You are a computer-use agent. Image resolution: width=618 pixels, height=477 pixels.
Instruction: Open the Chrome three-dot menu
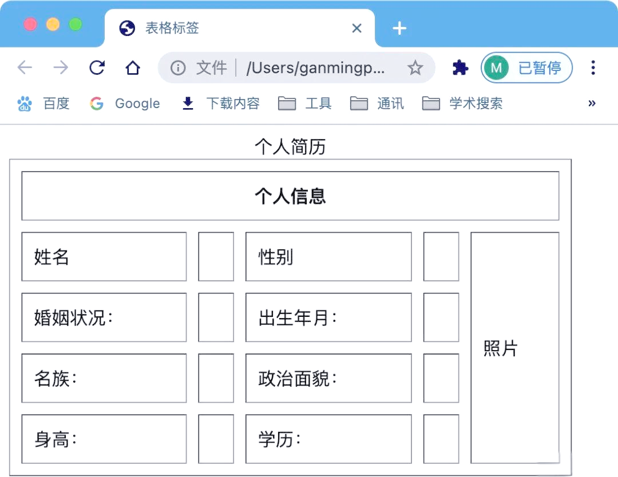593,67
